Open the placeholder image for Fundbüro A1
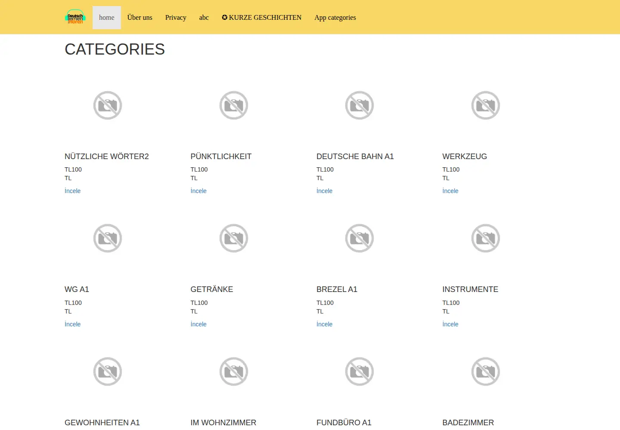 [x=360, y=372]
